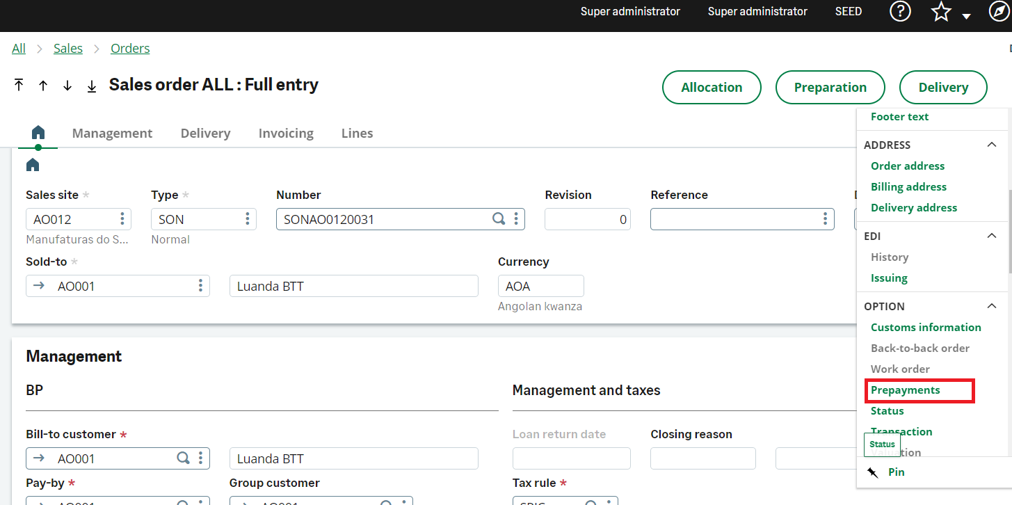Open help via question mark icon
Image resolution: width=1012 pixels, height=505 pixels.
pyautogui.click(x=900, y=11)
